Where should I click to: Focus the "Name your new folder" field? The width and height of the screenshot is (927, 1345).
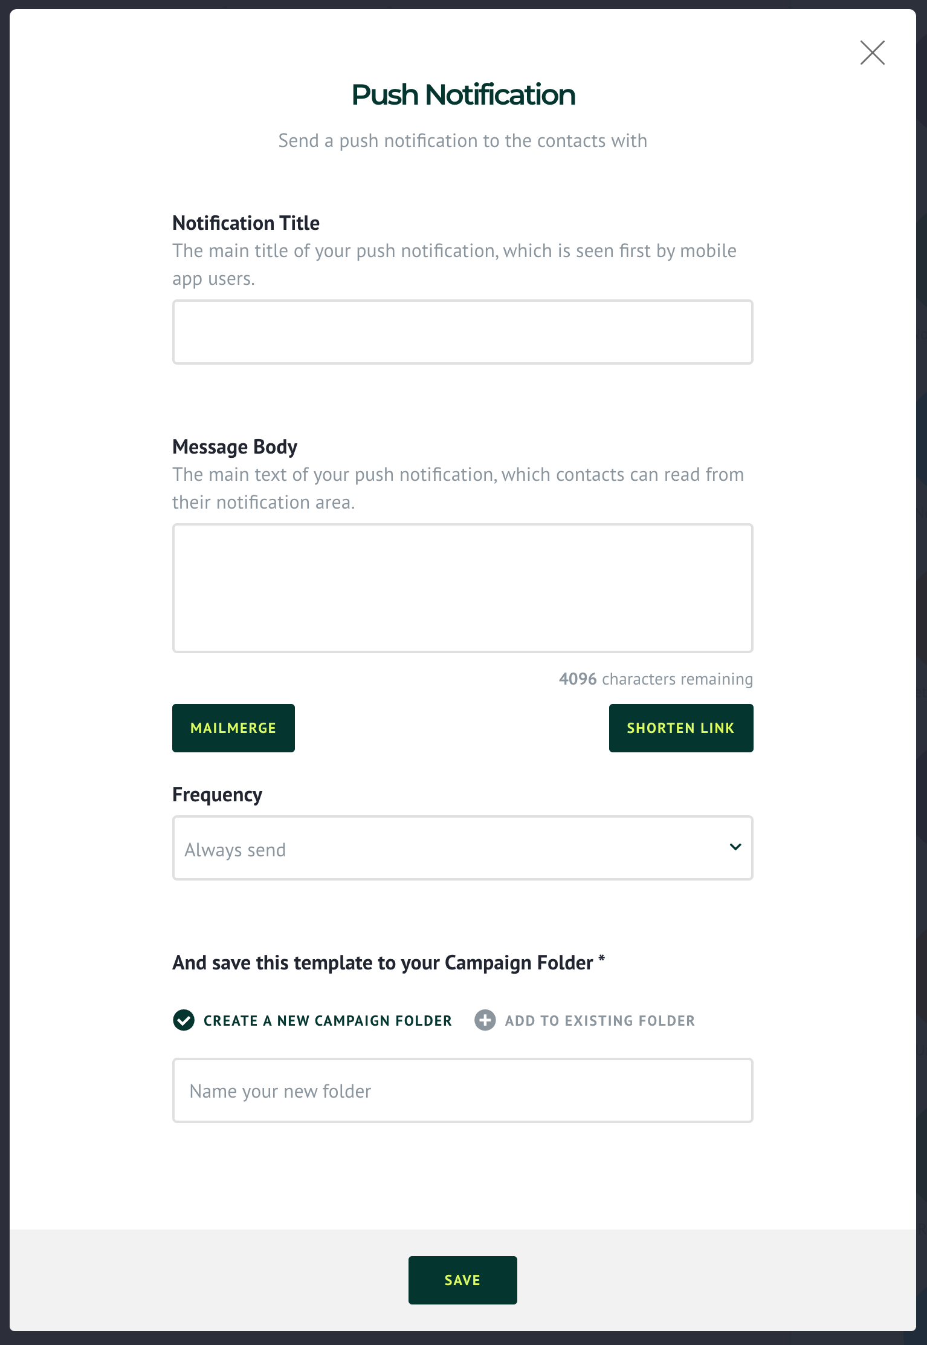(462, 1090)
